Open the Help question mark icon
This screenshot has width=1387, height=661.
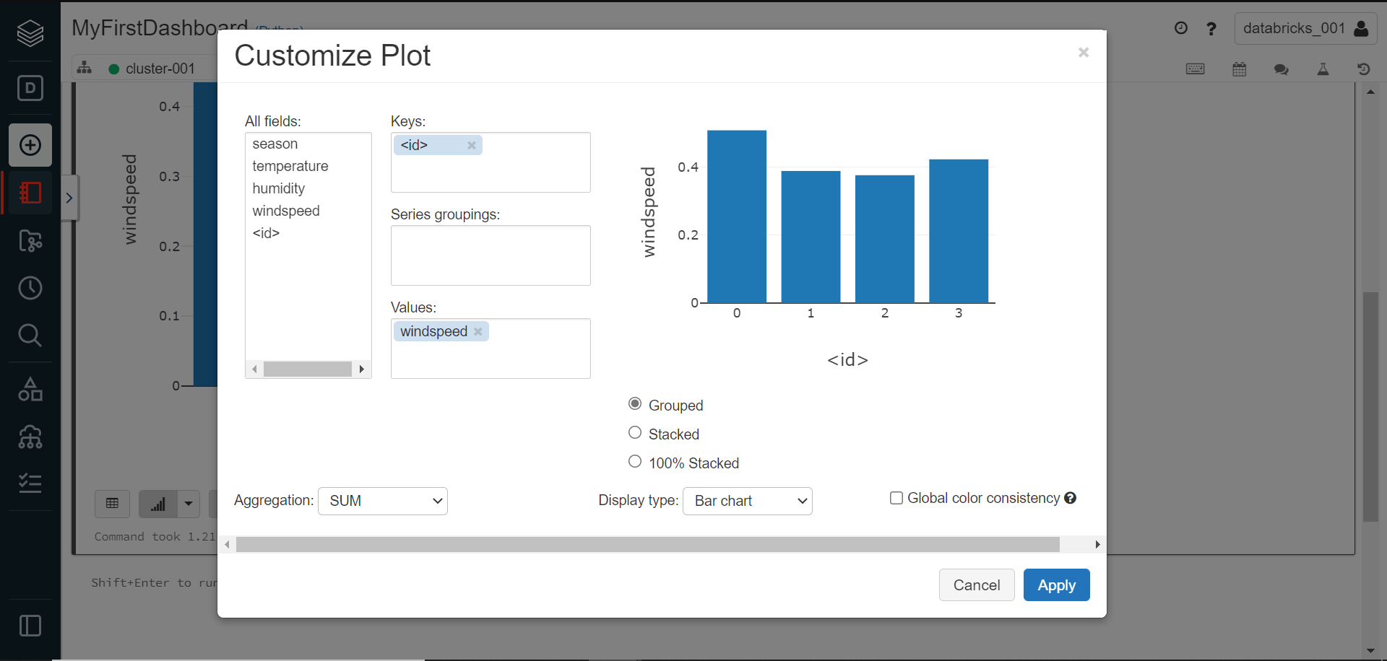(1211, 28)
